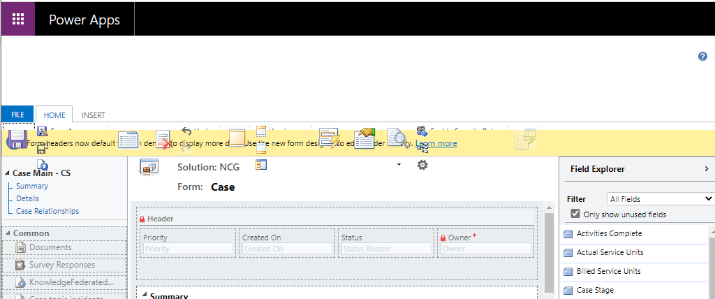The image size is (715, 299).
Task: Open the Preview dropdown arrow
Action: (399, 165)
